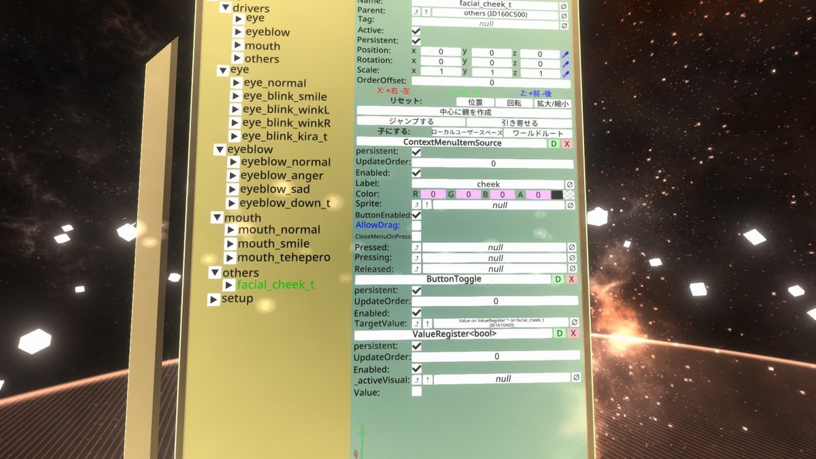Open the Parent reference's target inspector arrow
This screenshot has height=459, width=816.
pyautogui.click(x=416, y=12)
